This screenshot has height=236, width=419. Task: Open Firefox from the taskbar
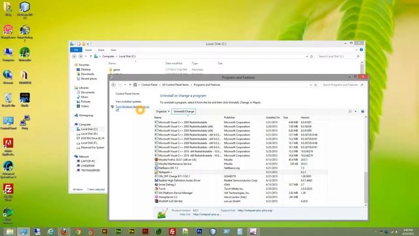[64, 231]
